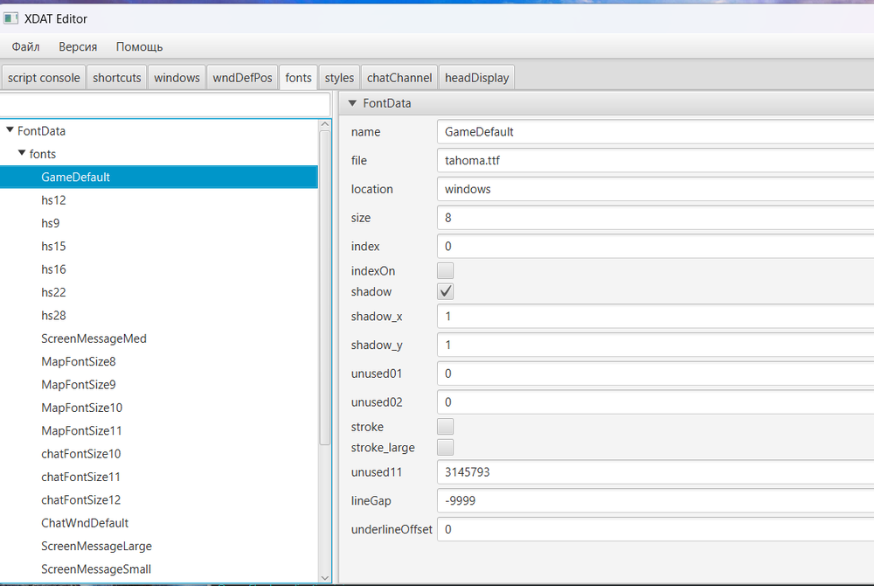The image size is (874, 586).
Task: Click the XDAT Editor title bar icon
Action: coord(11,18)
